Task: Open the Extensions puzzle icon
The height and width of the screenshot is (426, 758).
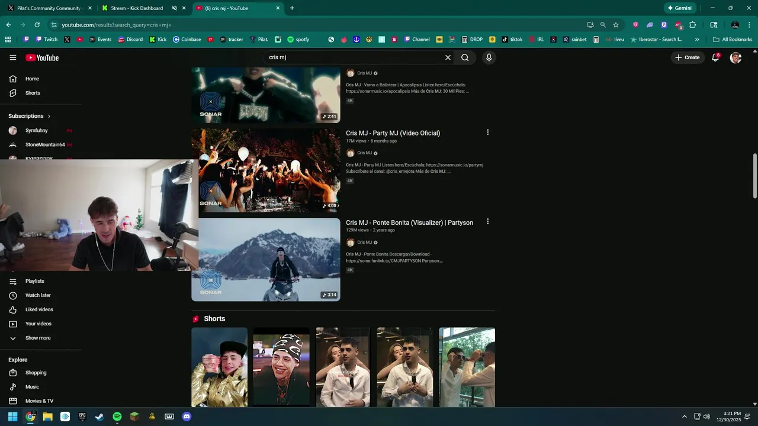Action: click(692, 25)
